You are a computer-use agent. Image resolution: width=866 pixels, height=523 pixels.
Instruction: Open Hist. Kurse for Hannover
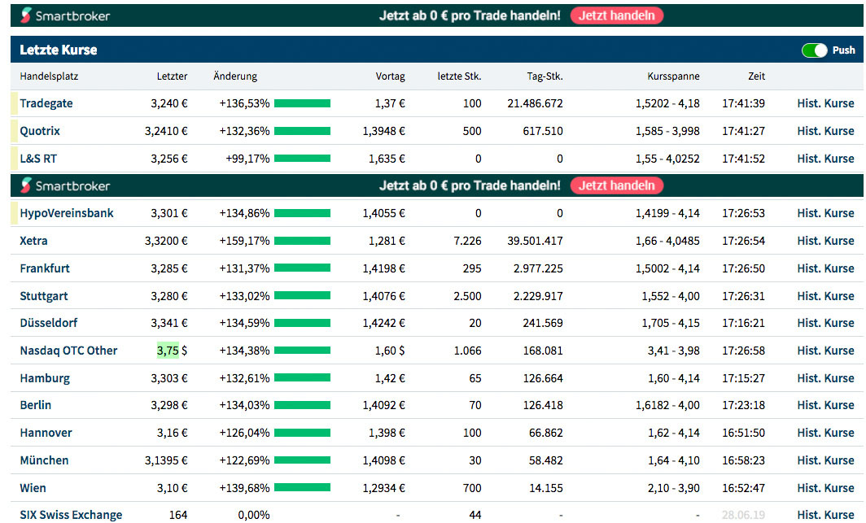(825, 433)
